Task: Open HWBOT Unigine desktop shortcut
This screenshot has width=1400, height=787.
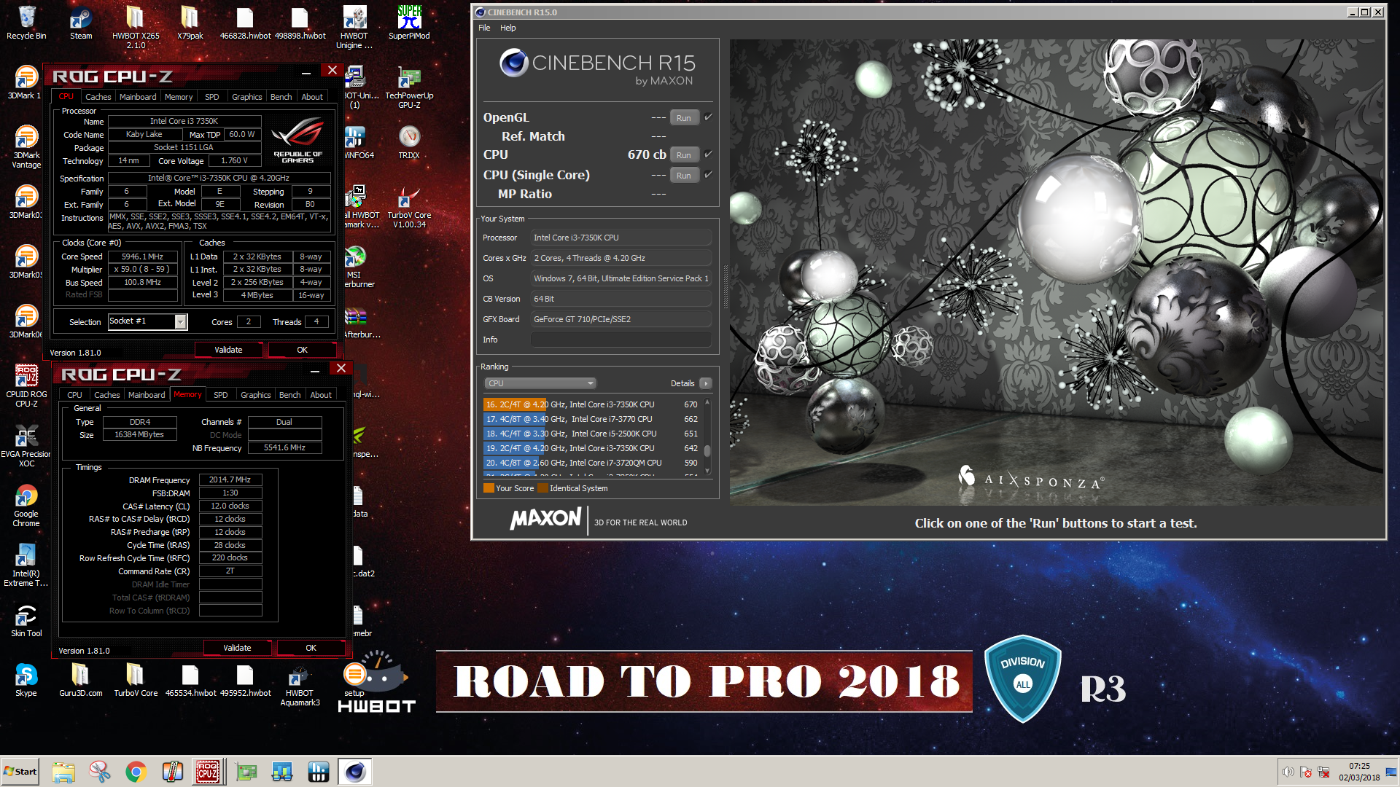Action: [354, 28]
